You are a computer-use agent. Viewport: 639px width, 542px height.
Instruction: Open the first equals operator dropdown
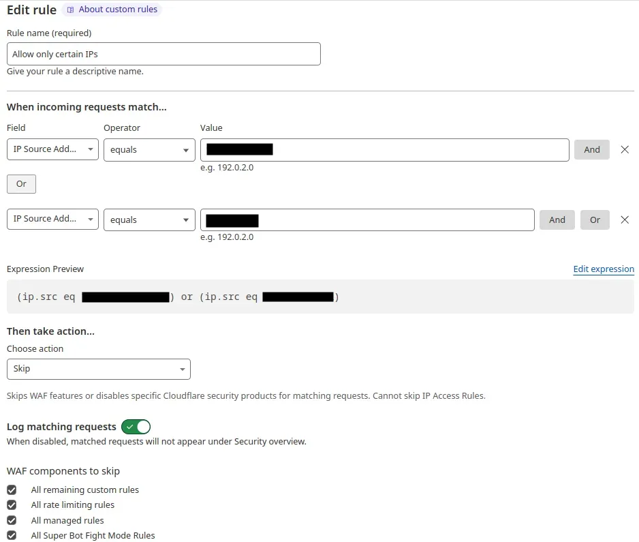149,149
